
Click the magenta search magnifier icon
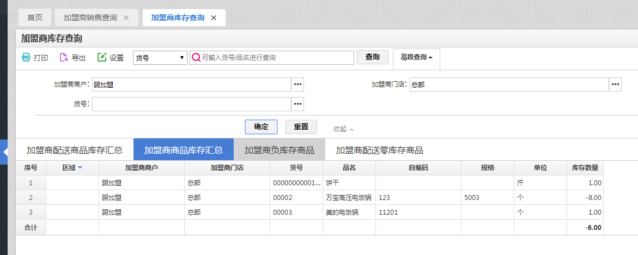(x=196, y=57)
